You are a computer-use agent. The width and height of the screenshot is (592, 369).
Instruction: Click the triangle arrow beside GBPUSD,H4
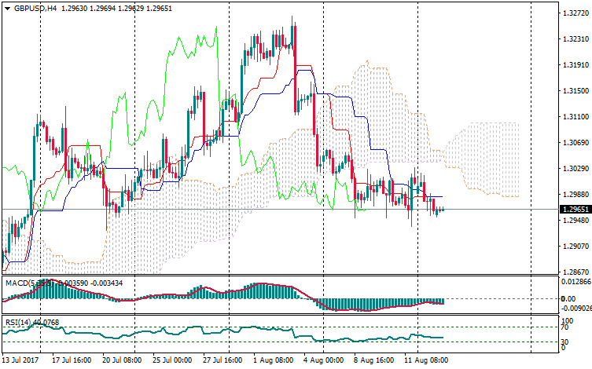pos(7,8)
